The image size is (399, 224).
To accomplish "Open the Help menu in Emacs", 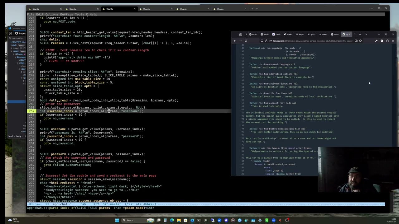I will [x=94, y=14].
